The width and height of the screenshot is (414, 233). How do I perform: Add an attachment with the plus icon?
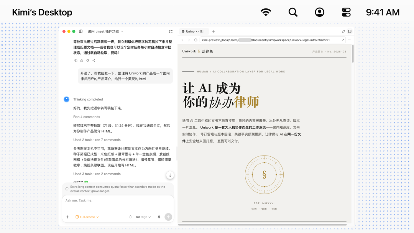(x=67, y=217)
